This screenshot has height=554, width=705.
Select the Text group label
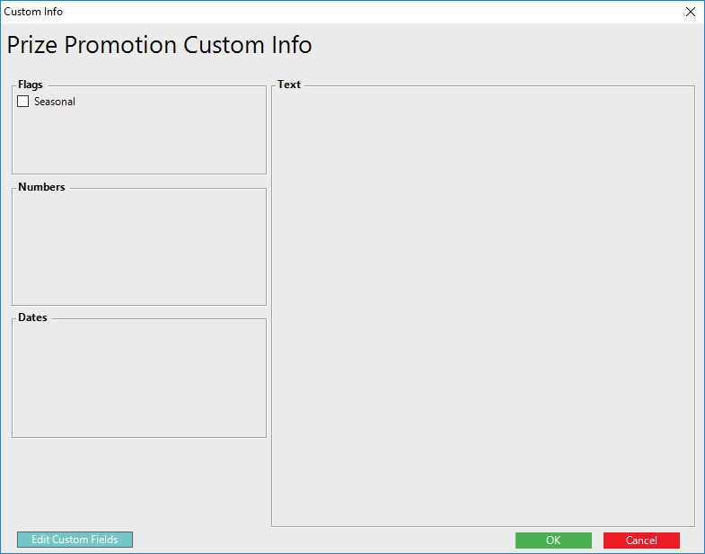pos(289,85)
